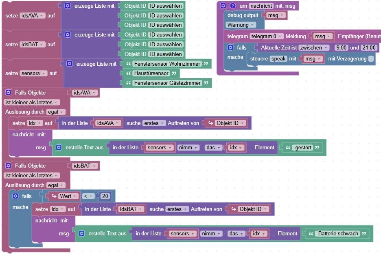Open the 'Warnung' severity dropdown
The height and width of the screenshot is (254, 381).
[241, 25]
